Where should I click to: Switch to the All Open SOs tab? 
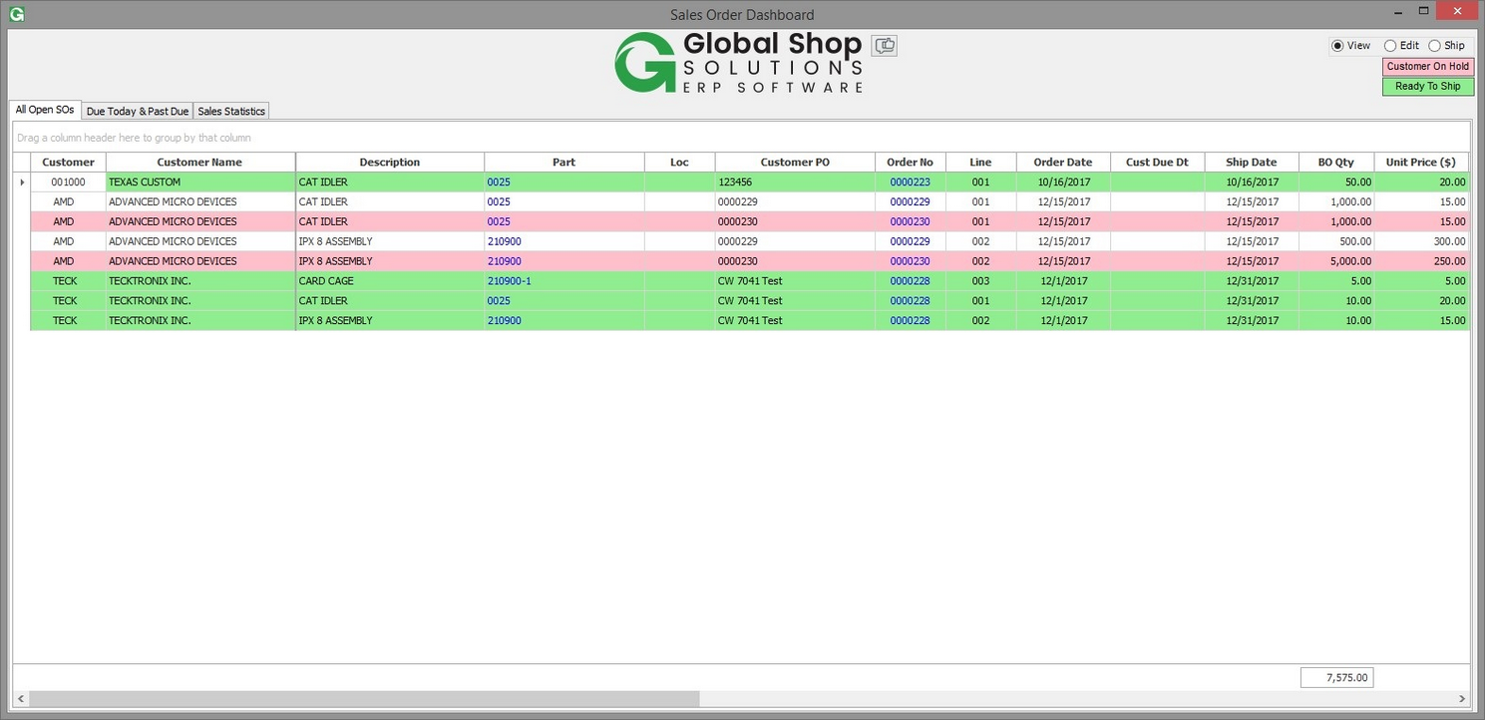pos(45,110)
